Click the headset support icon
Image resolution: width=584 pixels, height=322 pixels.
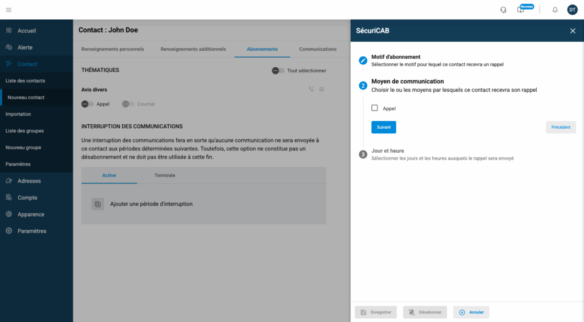pos(503,10)
